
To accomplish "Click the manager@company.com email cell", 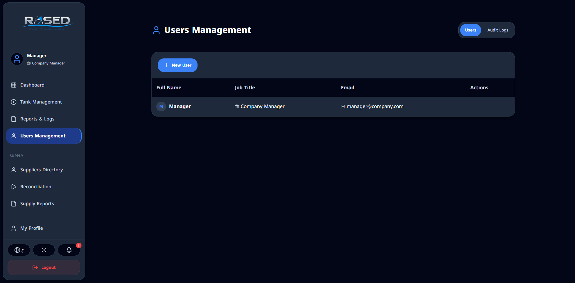I will [x=375, y=107].
